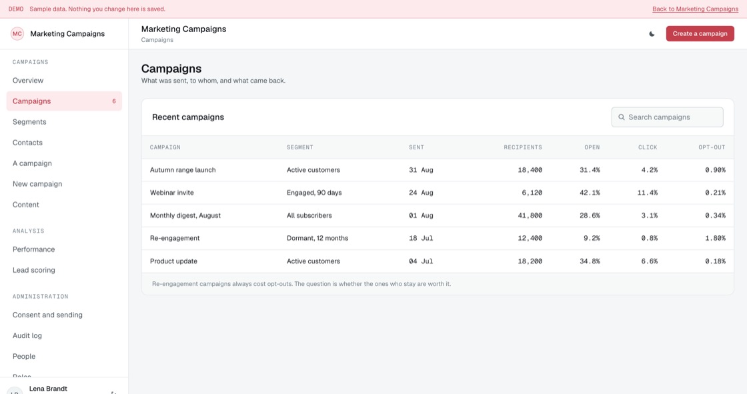747x394 pixels.
Task: Go to Lead scoring
Action: (x=64, y=270)
